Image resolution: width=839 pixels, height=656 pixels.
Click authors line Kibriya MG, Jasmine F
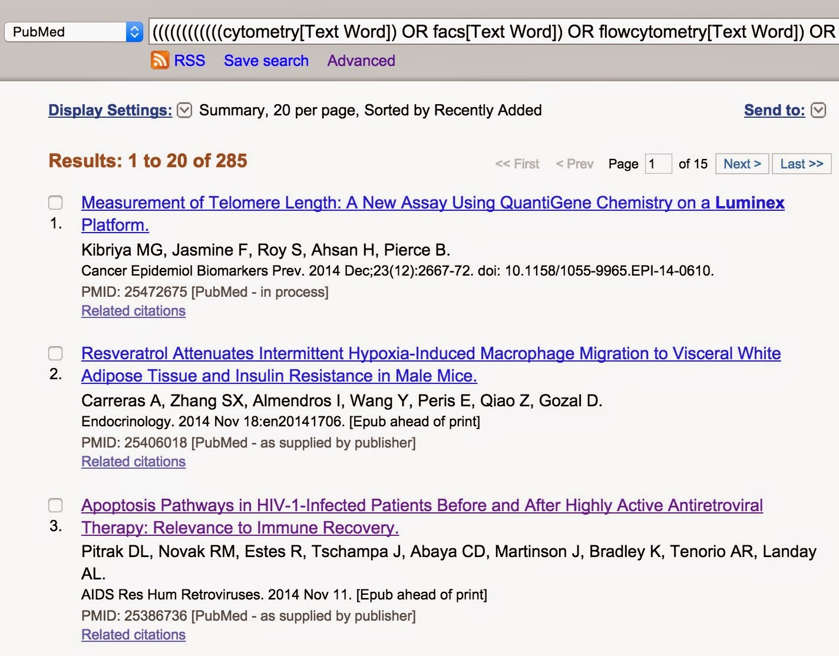point(266,250)
